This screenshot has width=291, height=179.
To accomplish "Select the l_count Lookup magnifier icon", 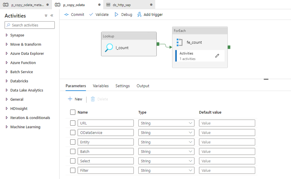I will (x=109, y=48).
